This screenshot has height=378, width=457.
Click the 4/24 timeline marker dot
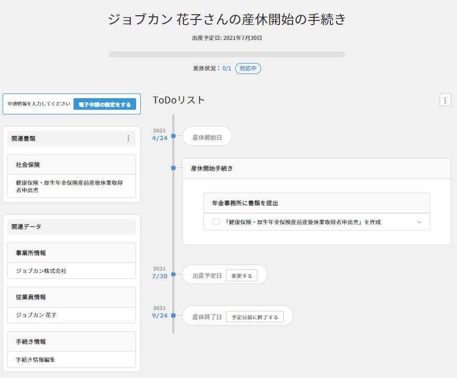(173, 136)
